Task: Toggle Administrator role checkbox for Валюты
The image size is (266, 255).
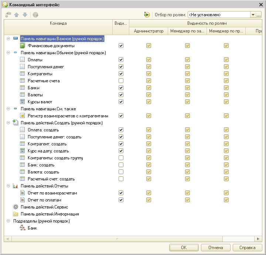Action: [x=149, y=95]
